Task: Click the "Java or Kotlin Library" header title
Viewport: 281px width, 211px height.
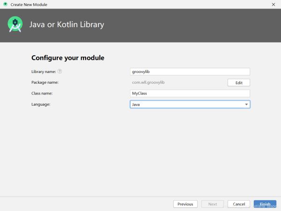Action: (67, 25)
